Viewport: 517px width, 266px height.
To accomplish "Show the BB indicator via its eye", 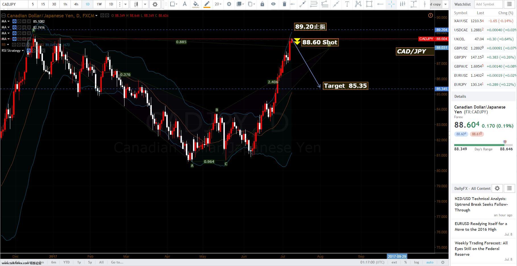I will 14,45.
